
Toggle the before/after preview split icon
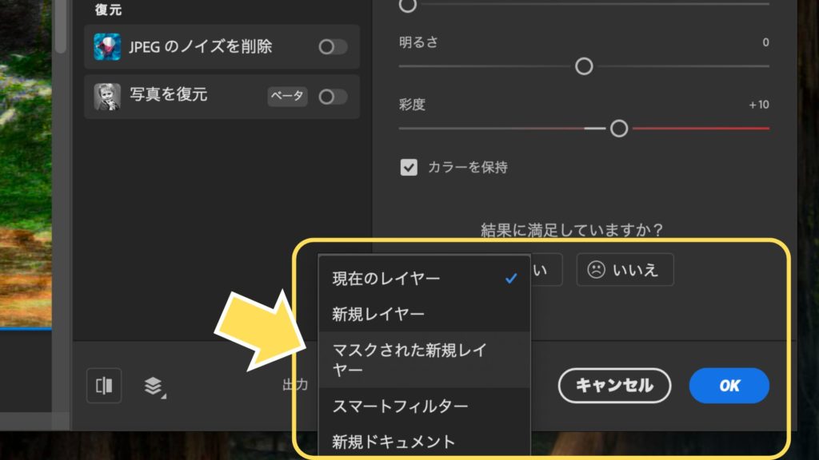104,386
